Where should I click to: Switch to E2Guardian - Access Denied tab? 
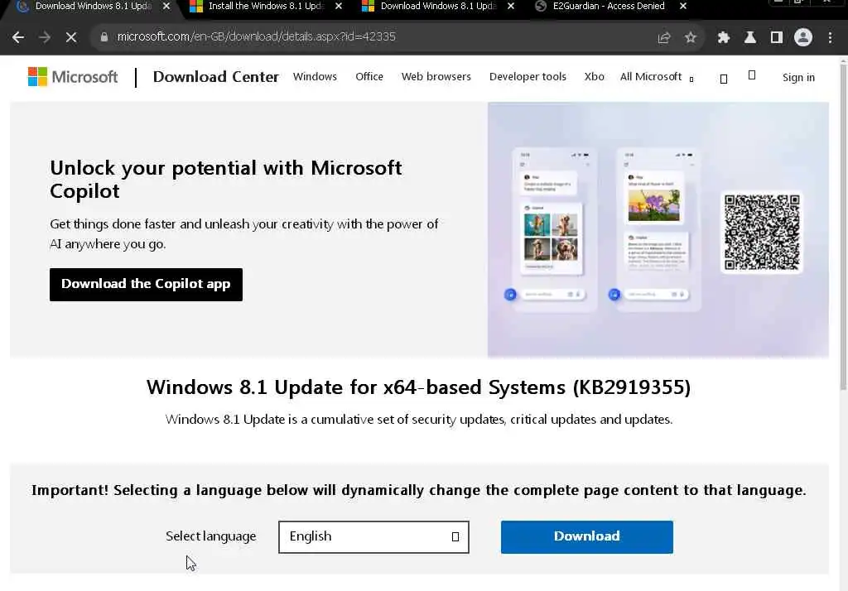point(609,6)
